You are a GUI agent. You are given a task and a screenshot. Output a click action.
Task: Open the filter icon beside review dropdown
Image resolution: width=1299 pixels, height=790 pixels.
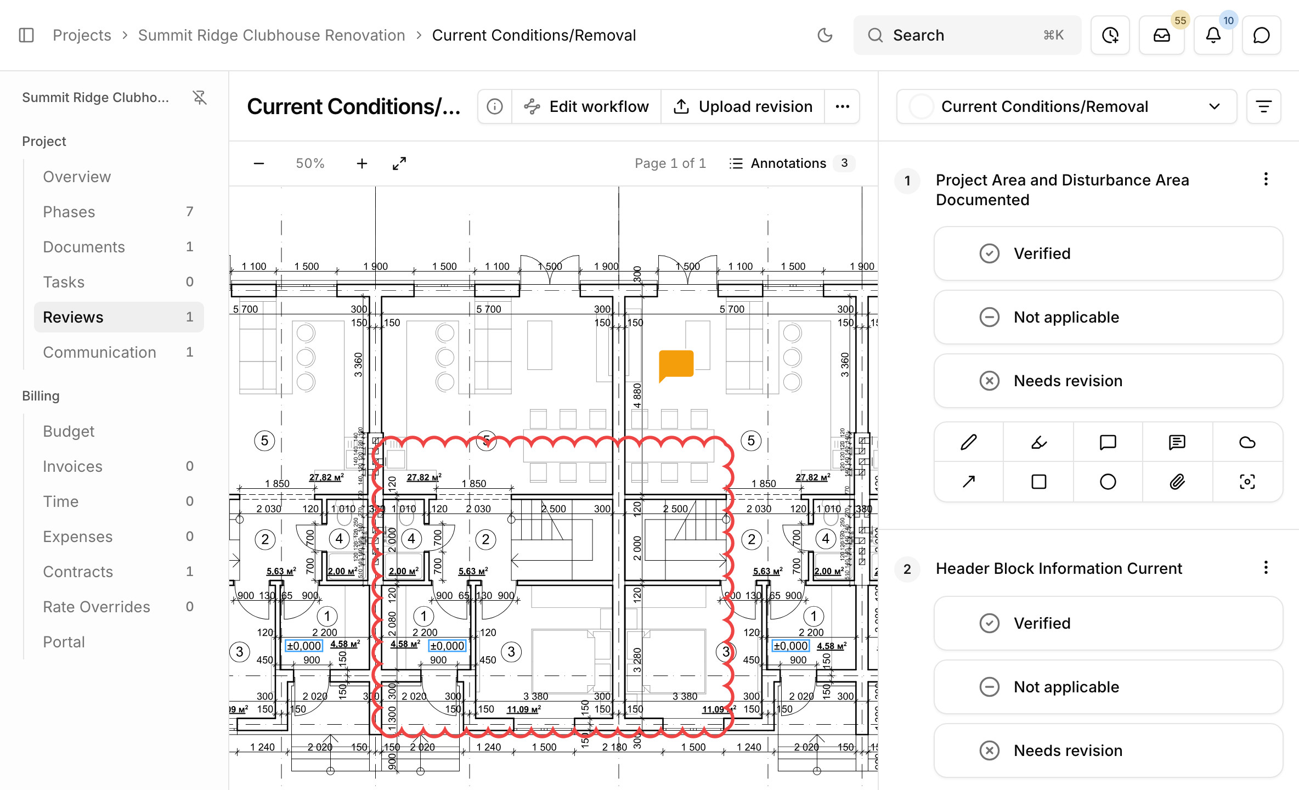tap(1263, 106)
